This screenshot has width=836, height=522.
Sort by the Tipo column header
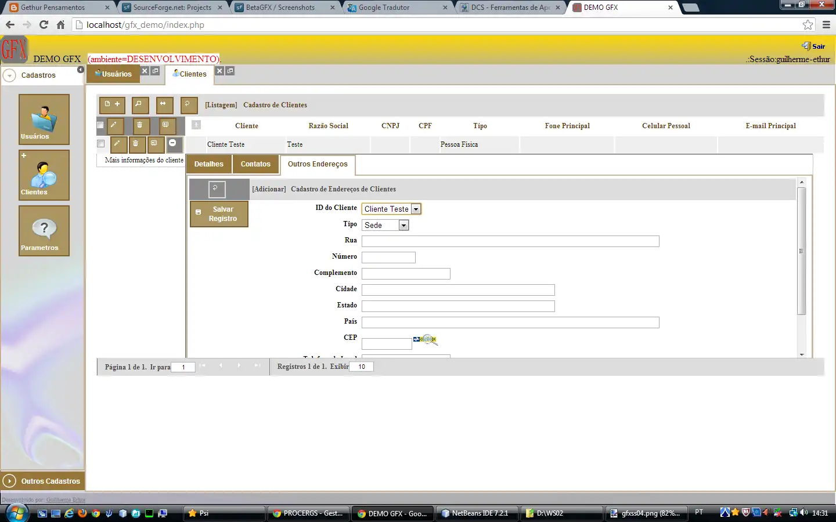pyautogui.click(x=480, y=126)
